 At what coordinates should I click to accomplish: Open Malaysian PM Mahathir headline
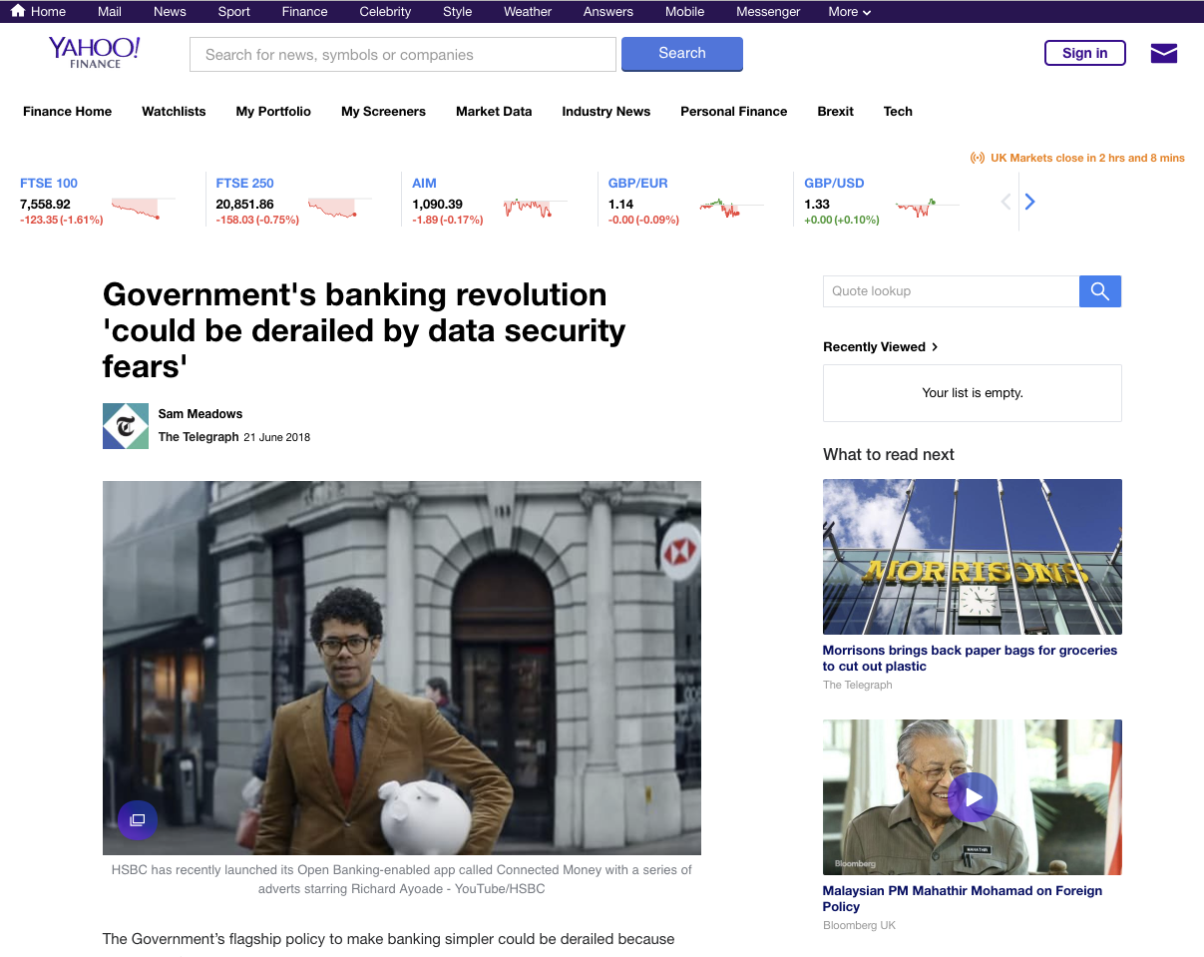click(x=963, y=899)
